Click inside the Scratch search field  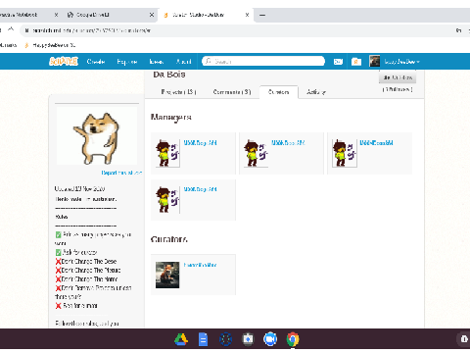tap(263, 61)
